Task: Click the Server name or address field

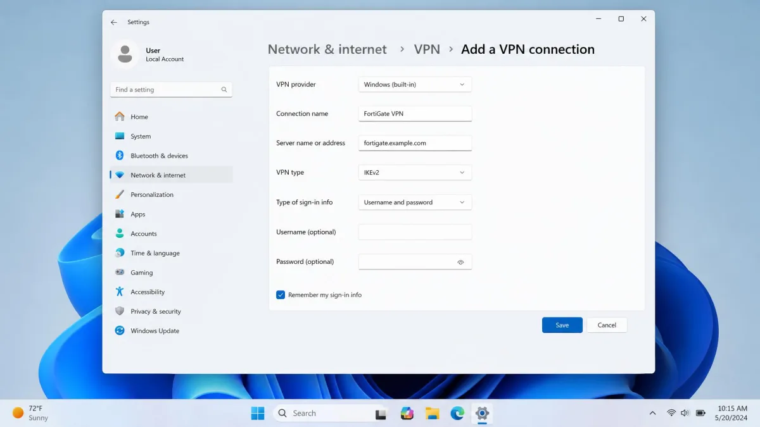Action: (x=415, y=143)
